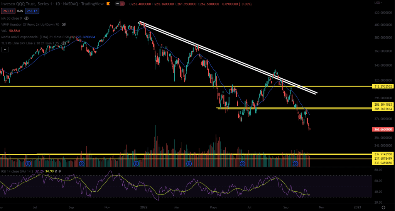Click the 2022 label on time axis
Image resolution: width=395 pixels, height=211 pixels.
click(144, 208)
